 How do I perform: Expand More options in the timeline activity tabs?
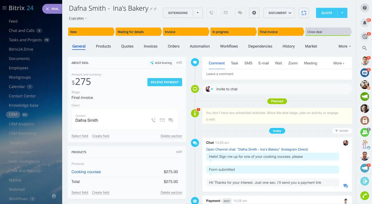pyautogui.click(x=339, y=63)
